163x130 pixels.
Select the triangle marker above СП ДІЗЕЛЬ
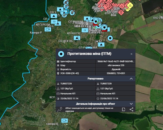77,38
